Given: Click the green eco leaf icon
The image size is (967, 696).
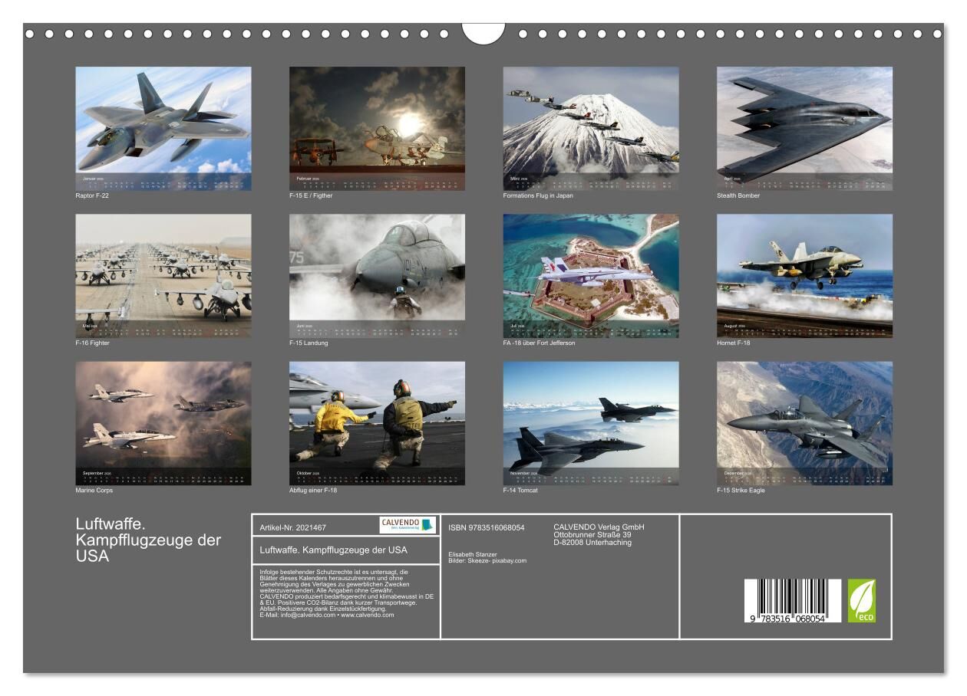Looking at the screenshot, I should [x=861, y=600].
